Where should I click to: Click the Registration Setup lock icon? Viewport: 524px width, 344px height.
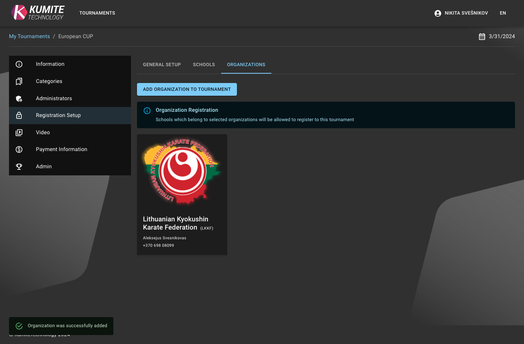(19, 116)
